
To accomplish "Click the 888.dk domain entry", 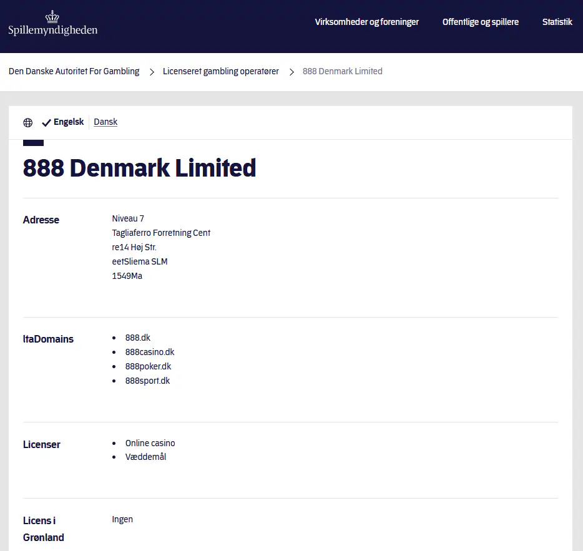I will click(x=137, y=338).
